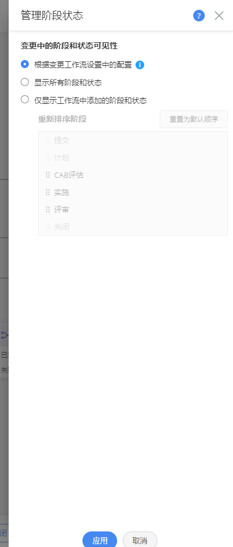Select 显示所有阶段和状态 radio option
The height and width of the screenshot is (547, 233).
pos(25,82)
